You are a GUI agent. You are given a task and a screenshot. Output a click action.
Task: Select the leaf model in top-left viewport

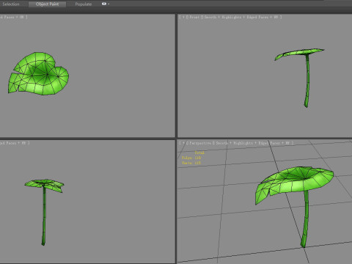39,74
